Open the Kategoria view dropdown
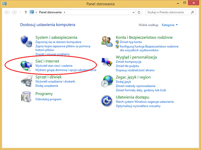This screenshot has height=150, width=201. coord(170,25)
